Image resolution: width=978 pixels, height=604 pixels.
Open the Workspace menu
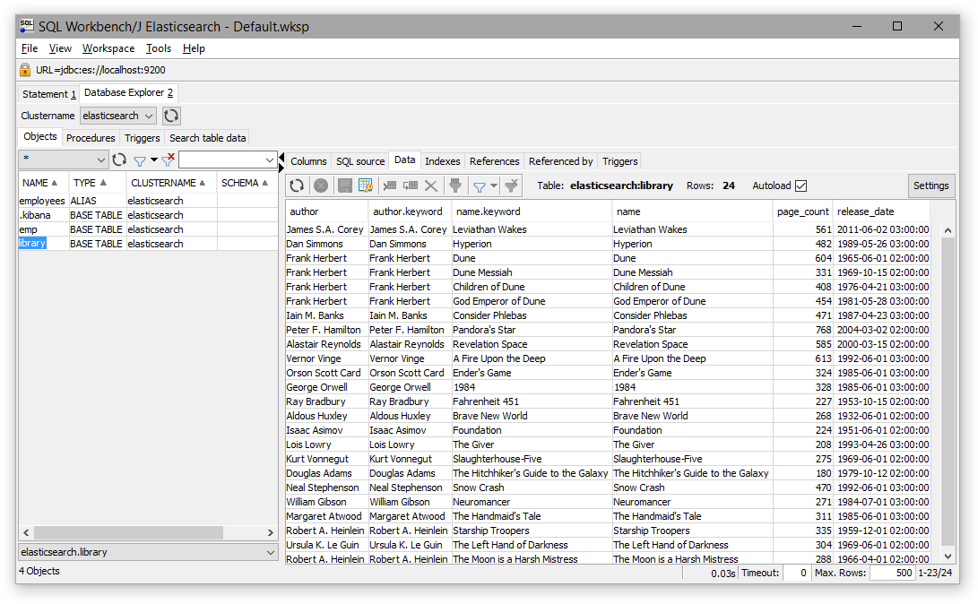click(108, 48)
